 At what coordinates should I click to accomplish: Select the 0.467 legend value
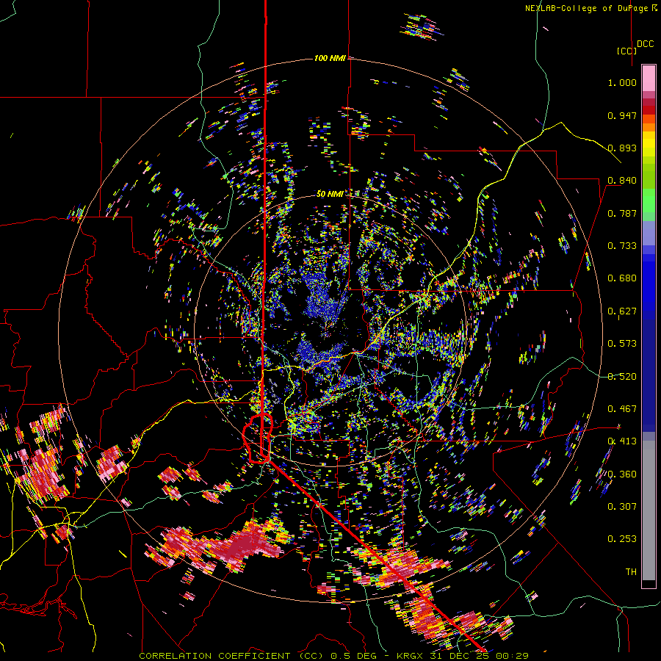tap(622, 409)
